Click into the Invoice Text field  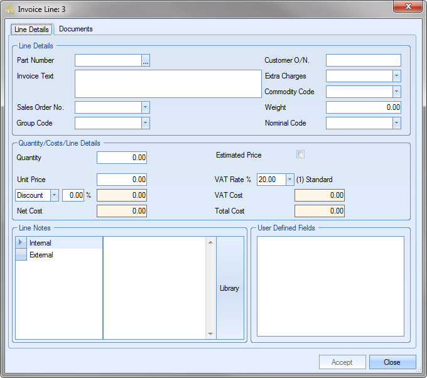point(168,84)
